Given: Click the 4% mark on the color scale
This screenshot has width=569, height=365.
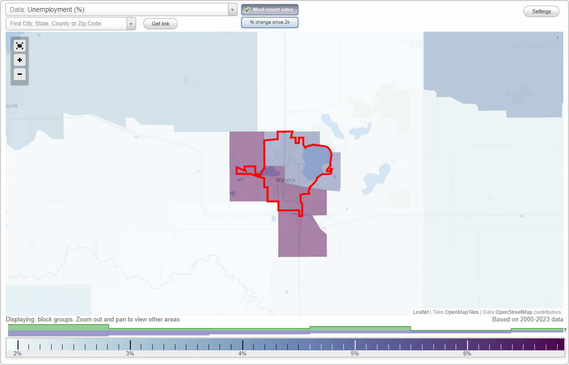Looking at the screenshot, I should [242, 346].
